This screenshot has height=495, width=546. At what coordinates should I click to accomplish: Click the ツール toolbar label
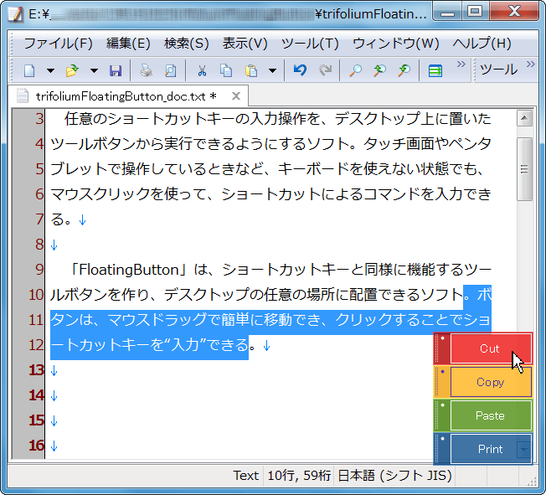point(498,70)
